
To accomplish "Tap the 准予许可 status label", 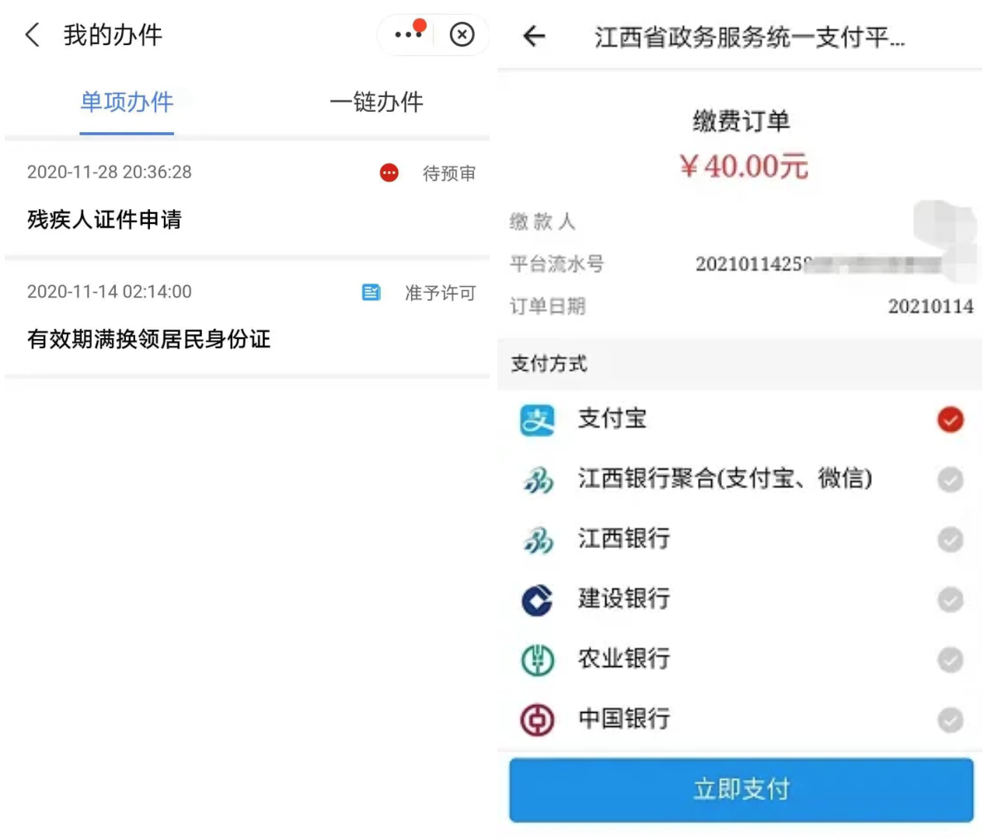I will (440, 293).
